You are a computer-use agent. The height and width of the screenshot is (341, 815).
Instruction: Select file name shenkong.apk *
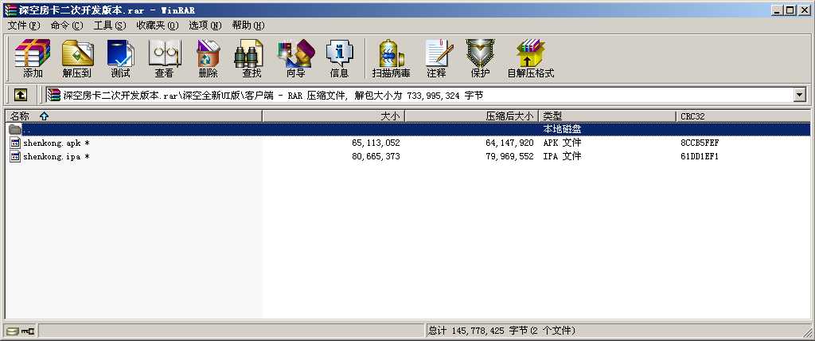(x=57, y=143)
